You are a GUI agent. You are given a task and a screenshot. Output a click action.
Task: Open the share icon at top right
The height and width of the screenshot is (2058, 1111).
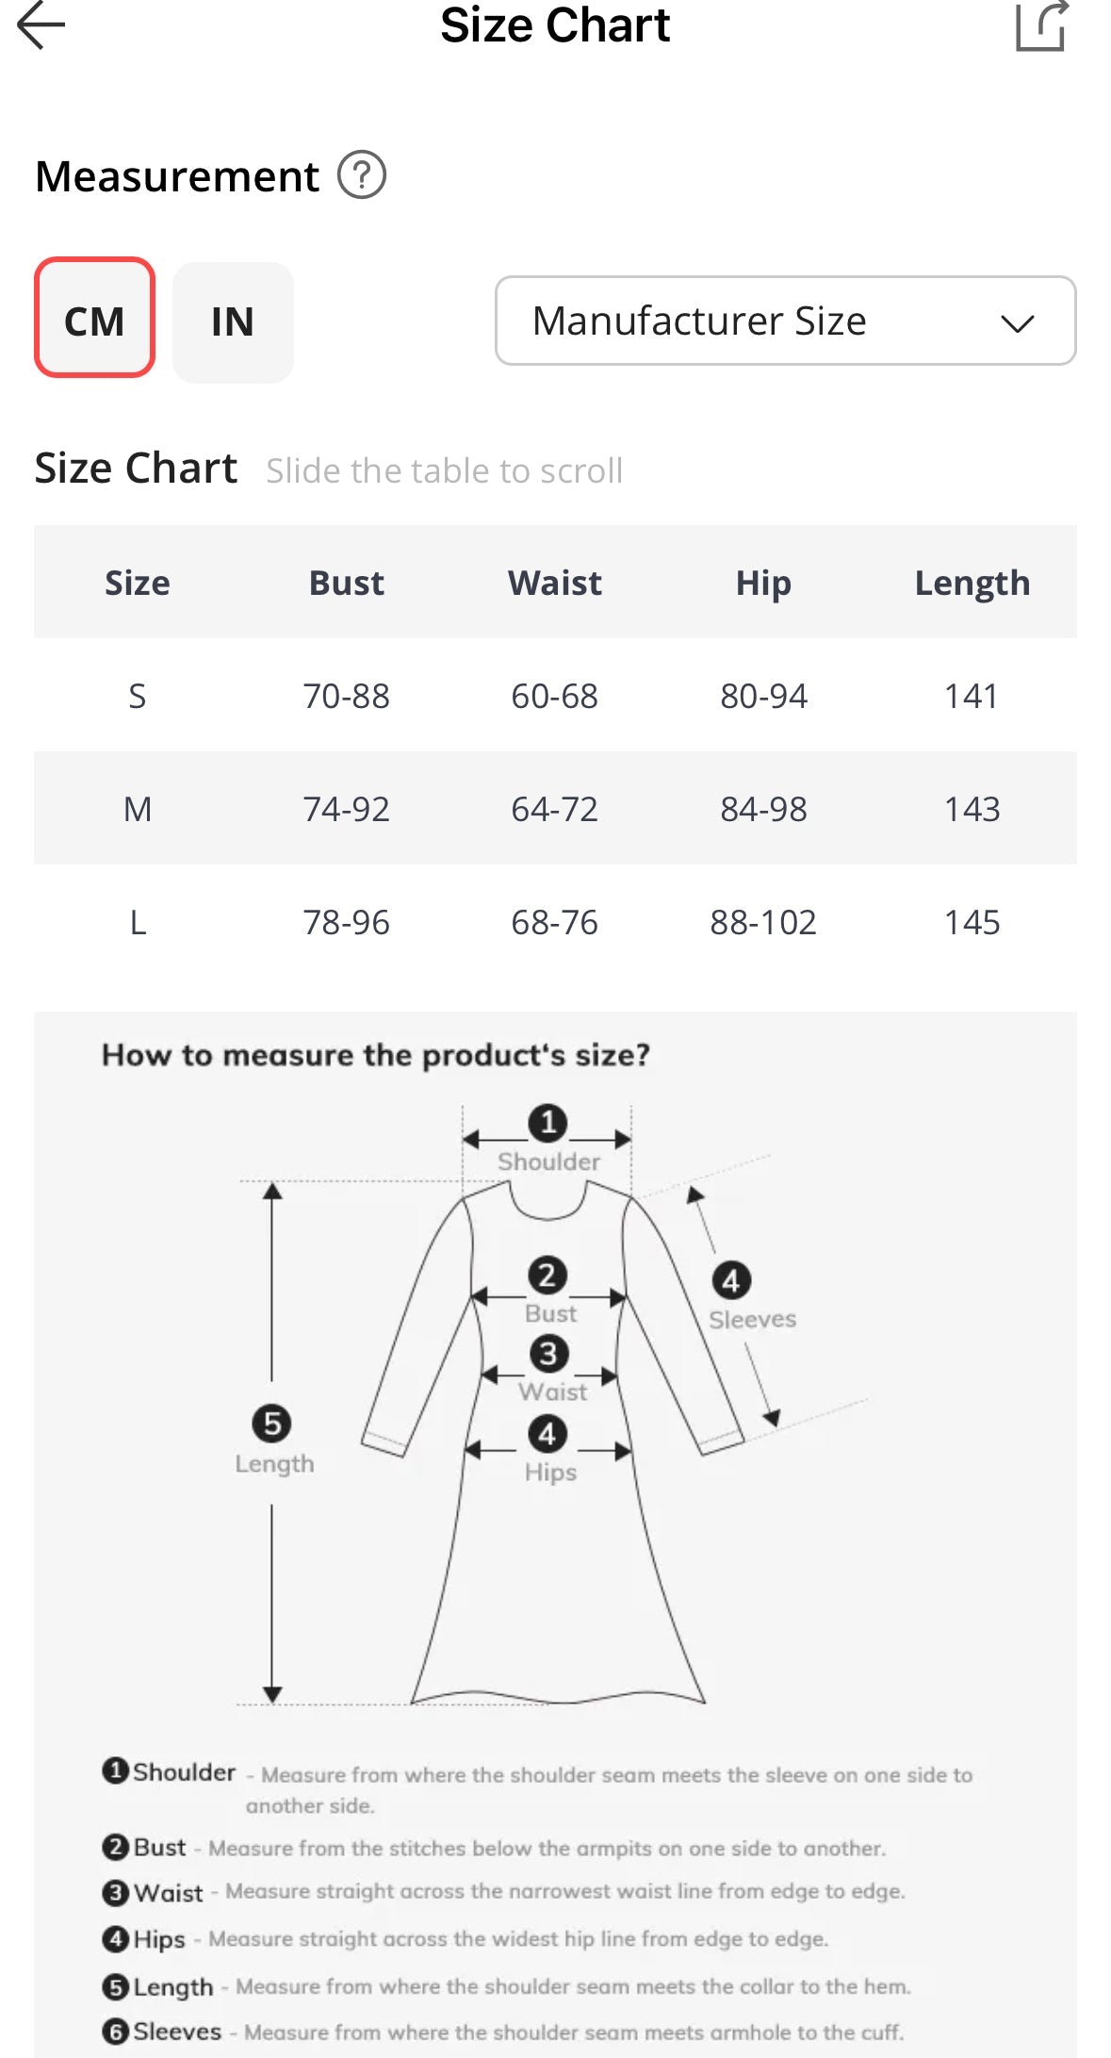click(1042, 25)
